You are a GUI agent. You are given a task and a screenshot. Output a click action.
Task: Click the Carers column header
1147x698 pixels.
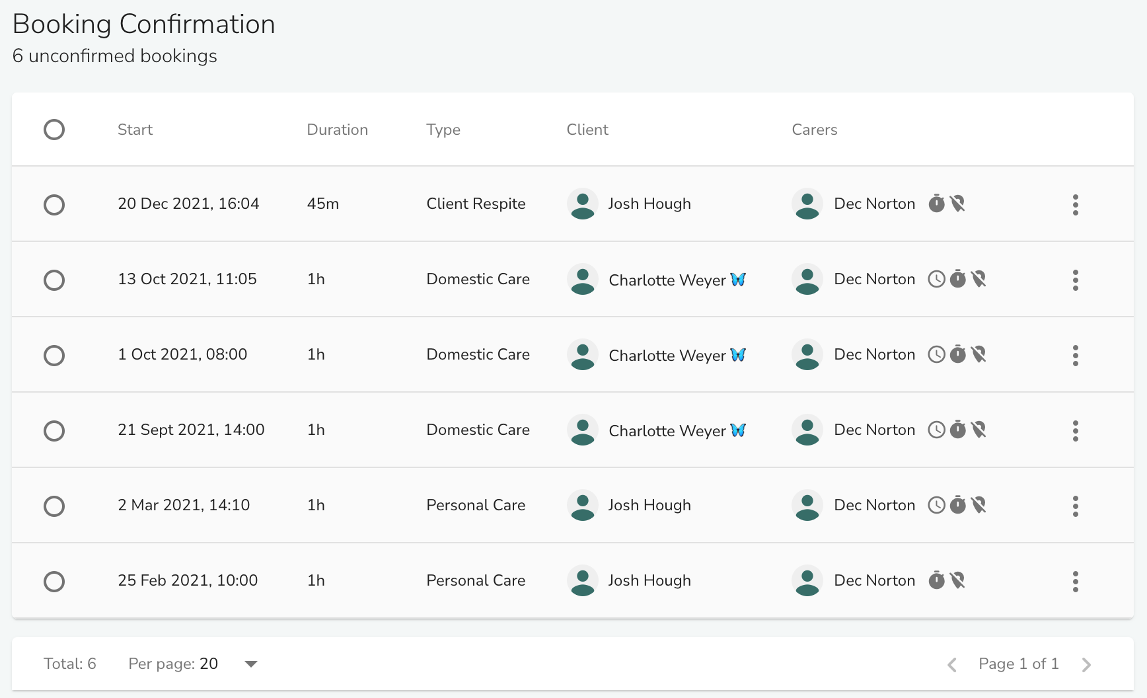coord(814,130)
